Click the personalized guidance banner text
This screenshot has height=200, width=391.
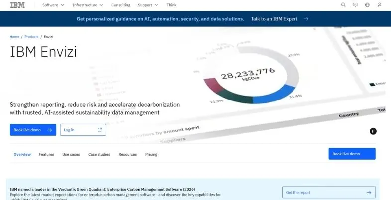(160, 19)
